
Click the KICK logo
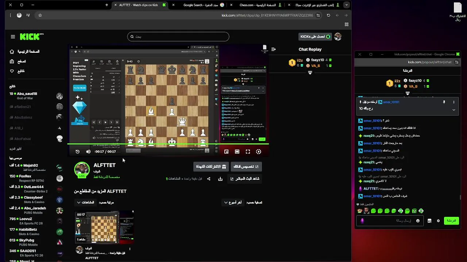click(x=31, y=37)
